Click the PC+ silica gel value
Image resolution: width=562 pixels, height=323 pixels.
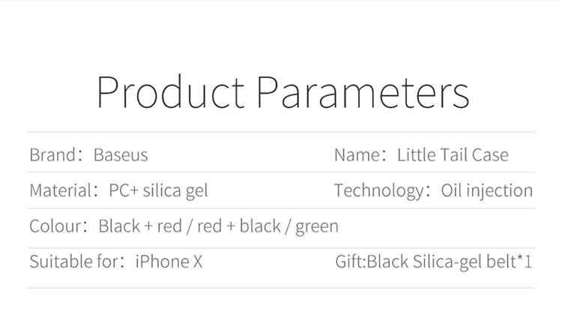pos(158,191)
